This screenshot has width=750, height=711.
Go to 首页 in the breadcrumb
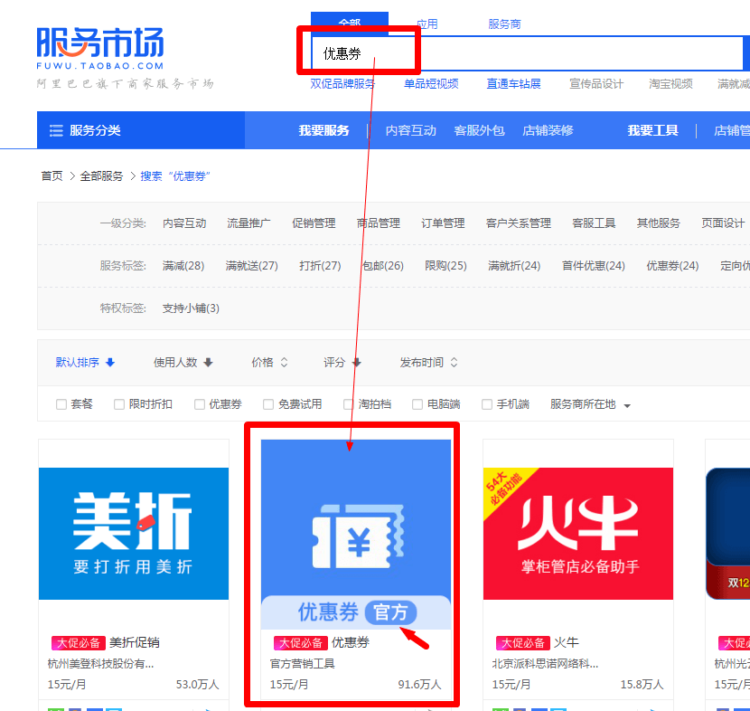click(x=52, y=176)
